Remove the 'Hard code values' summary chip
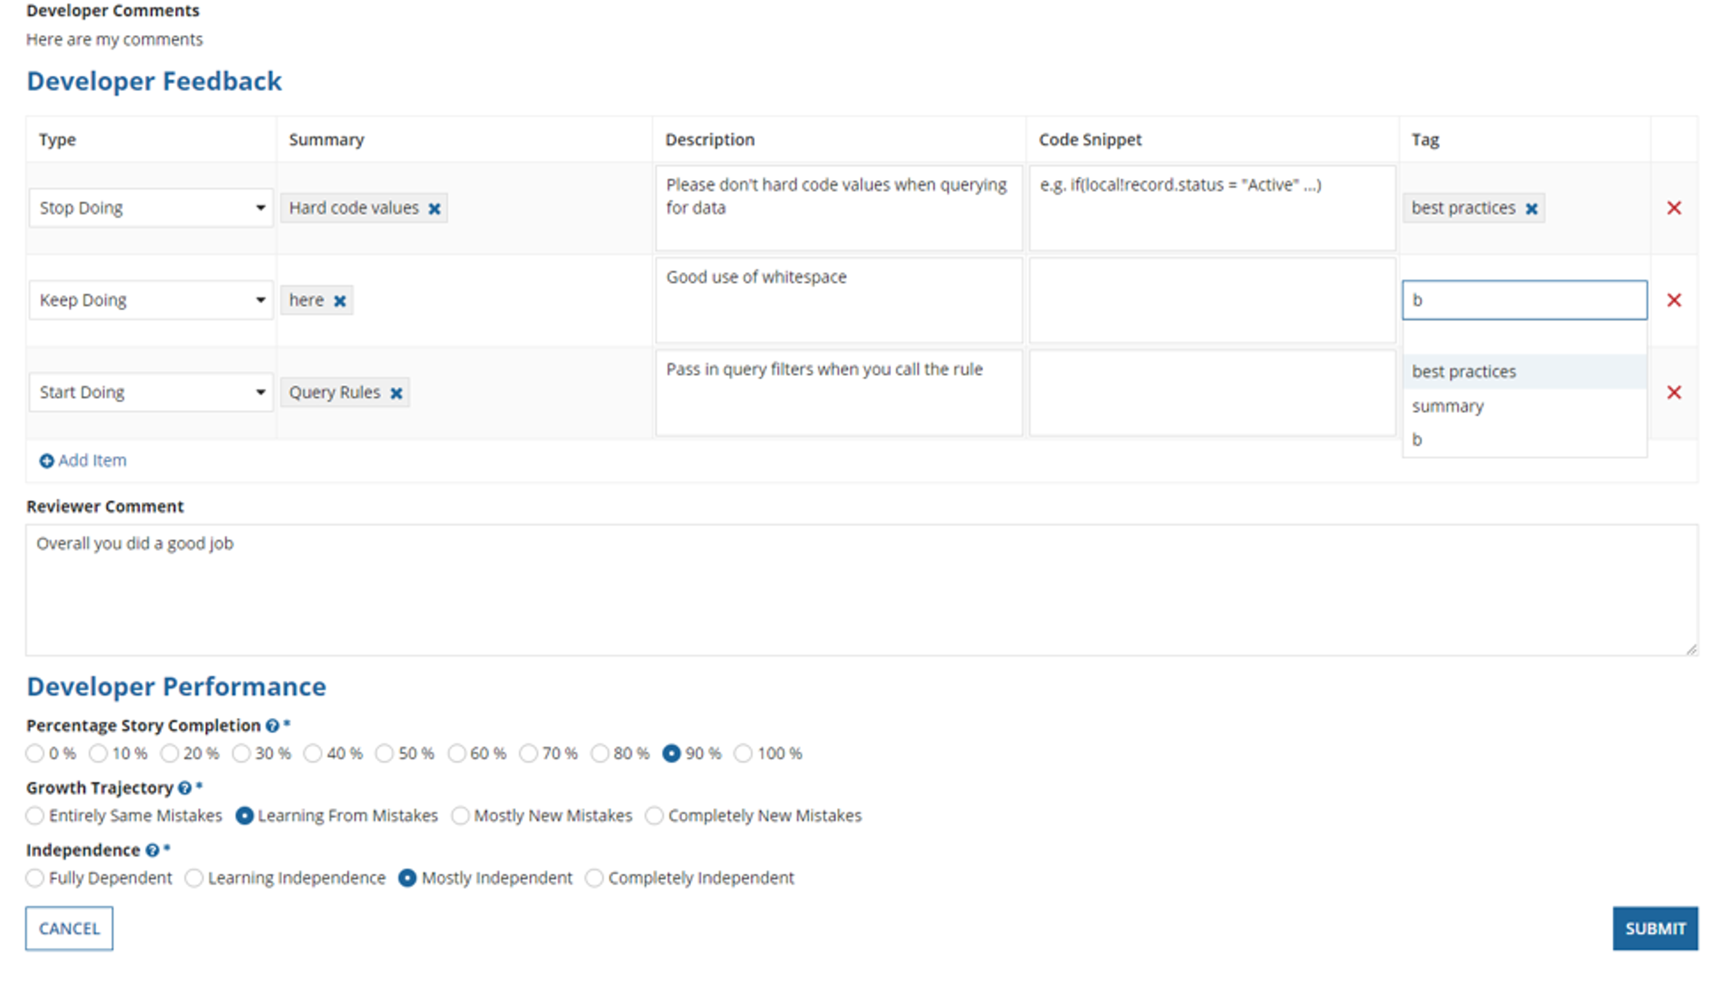This screenshot has height=994, width=1726. point(434,209)
